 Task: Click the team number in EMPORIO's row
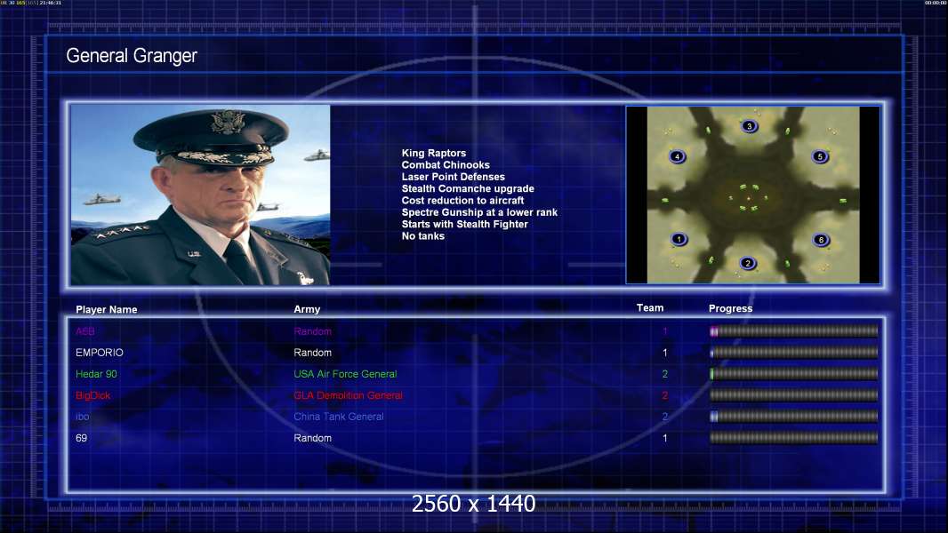pos(665,353)
